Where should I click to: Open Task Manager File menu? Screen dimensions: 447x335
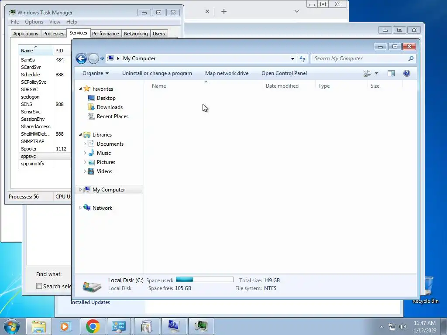(15, 22)
